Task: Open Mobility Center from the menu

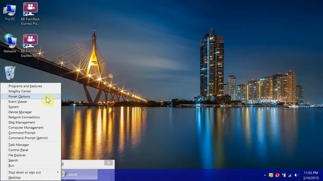Action: [x=31, y=92]
